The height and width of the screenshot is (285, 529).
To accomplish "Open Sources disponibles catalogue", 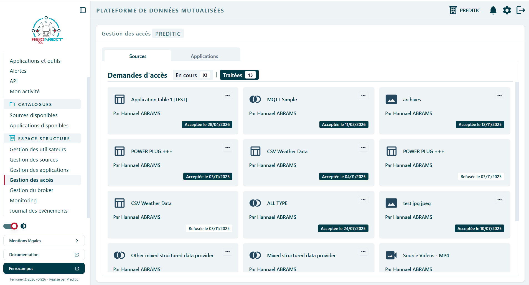I will [34, 115].
